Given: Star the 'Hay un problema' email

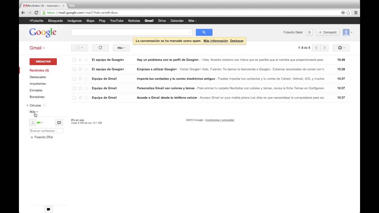Looking at the screenshot, I should [x=80, y=60].
